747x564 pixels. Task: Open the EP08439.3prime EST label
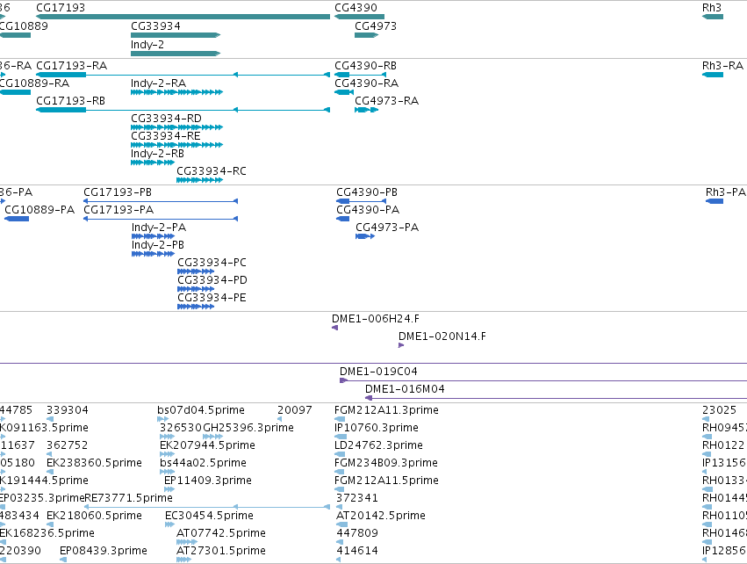click(x=104, y=551)
